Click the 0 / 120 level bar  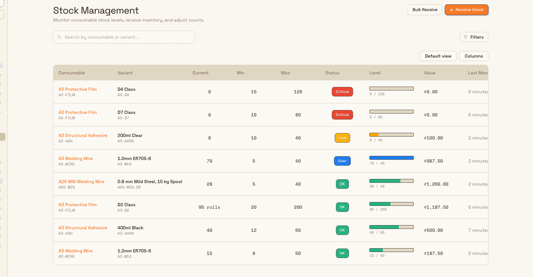392,89
